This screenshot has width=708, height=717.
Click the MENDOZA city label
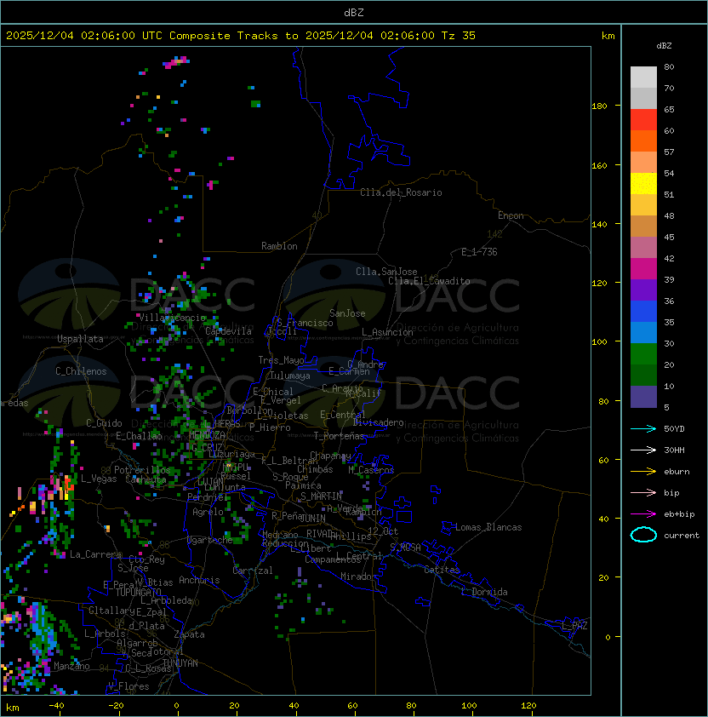tap(207, 434)
